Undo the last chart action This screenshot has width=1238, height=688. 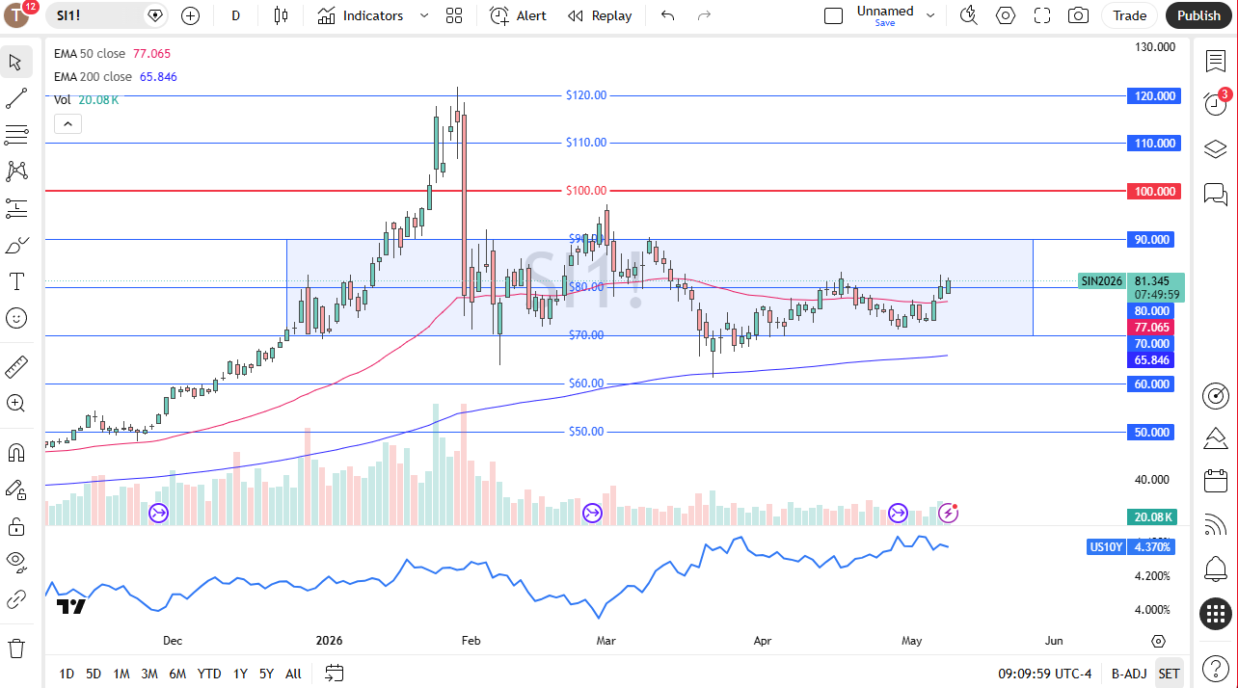(x=667, y=15)
